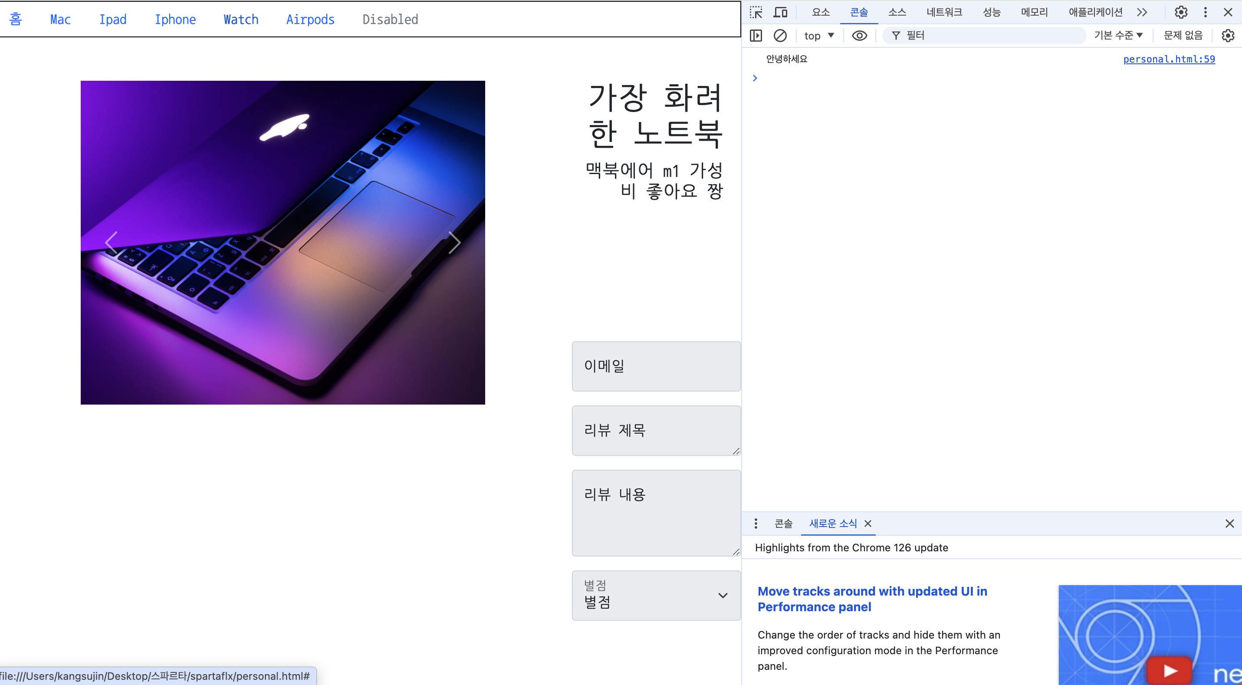This screenshot has height=685, width=1242.
Task: Click the carousel previous arrow
Action: 112,243
